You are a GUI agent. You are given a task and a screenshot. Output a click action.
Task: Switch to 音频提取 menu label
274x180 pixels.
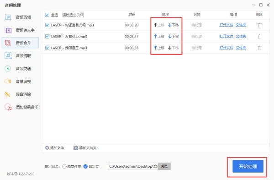23,56
